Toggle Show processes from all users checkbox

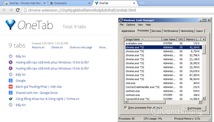tap(125, 107)
